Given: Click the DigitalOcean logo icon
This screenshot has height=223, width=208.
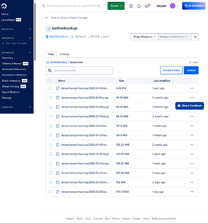Looking at the screenshot, I should 4,6.
